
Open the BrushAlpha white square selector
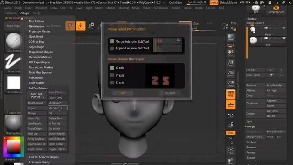click(x=13, y=82)
